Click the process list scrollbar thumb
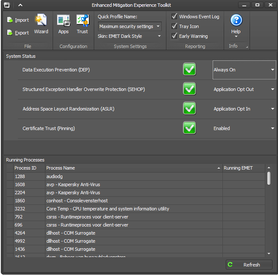278x275 pixels. tap(269, 178)
